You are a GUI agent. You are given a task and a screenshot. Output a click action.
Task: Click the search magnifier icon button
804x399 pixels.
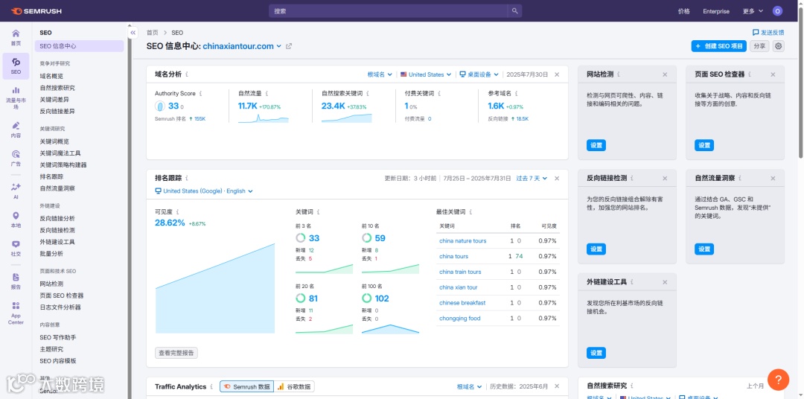coord(514,10)
